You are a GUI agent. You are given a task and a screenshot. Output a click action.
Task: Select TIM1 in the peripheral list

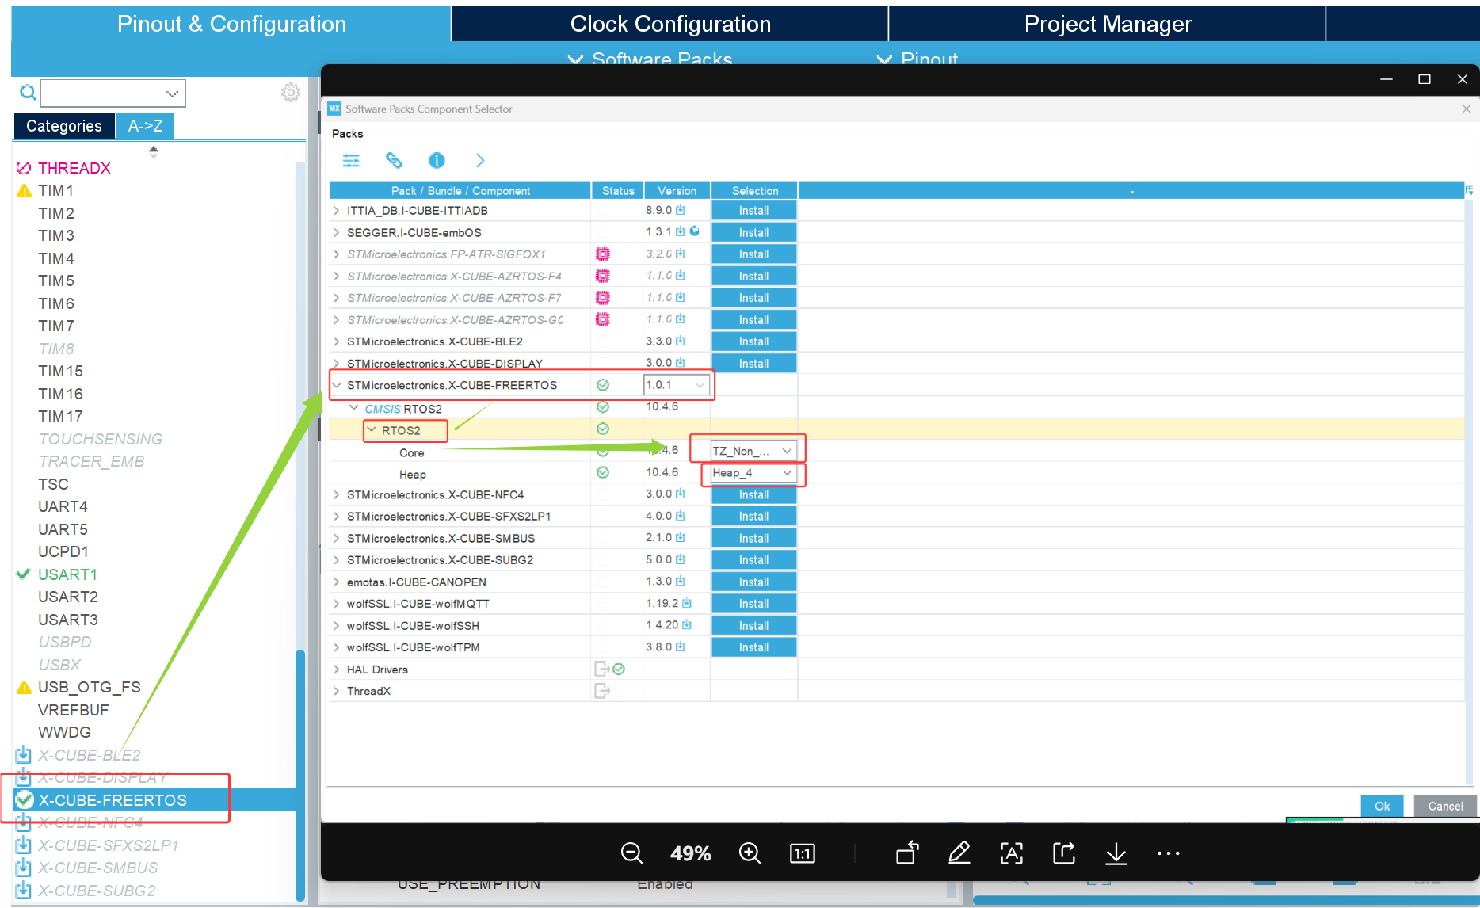(x=55, y=190)
